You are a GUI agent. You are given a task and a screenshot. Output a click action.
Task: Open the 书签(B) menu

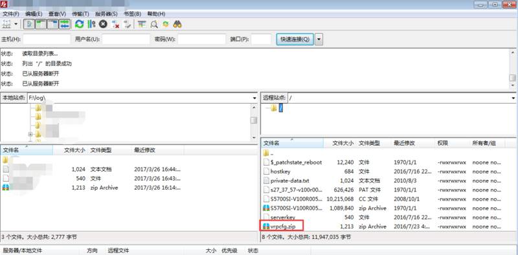coord(133,14)
